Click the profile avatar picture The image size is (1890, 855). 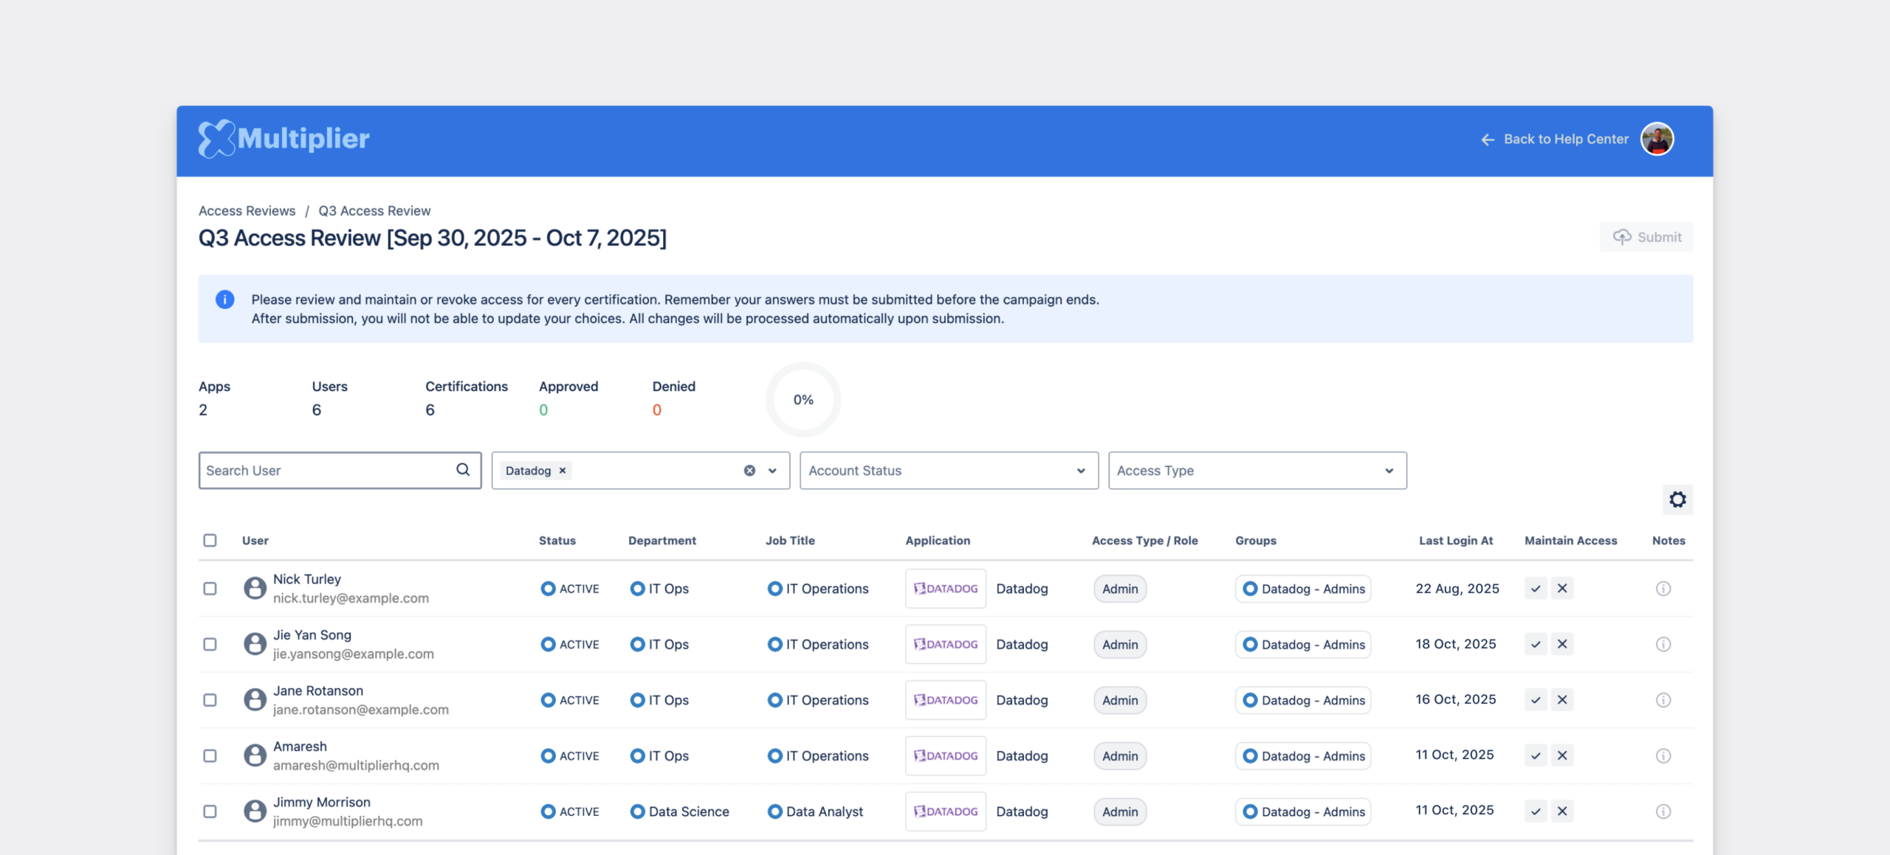pyautogui.click(x=1657, y=139)
